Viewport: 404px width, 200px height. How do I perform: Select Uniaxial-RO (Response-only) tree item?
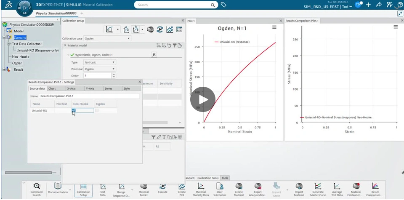37,51
